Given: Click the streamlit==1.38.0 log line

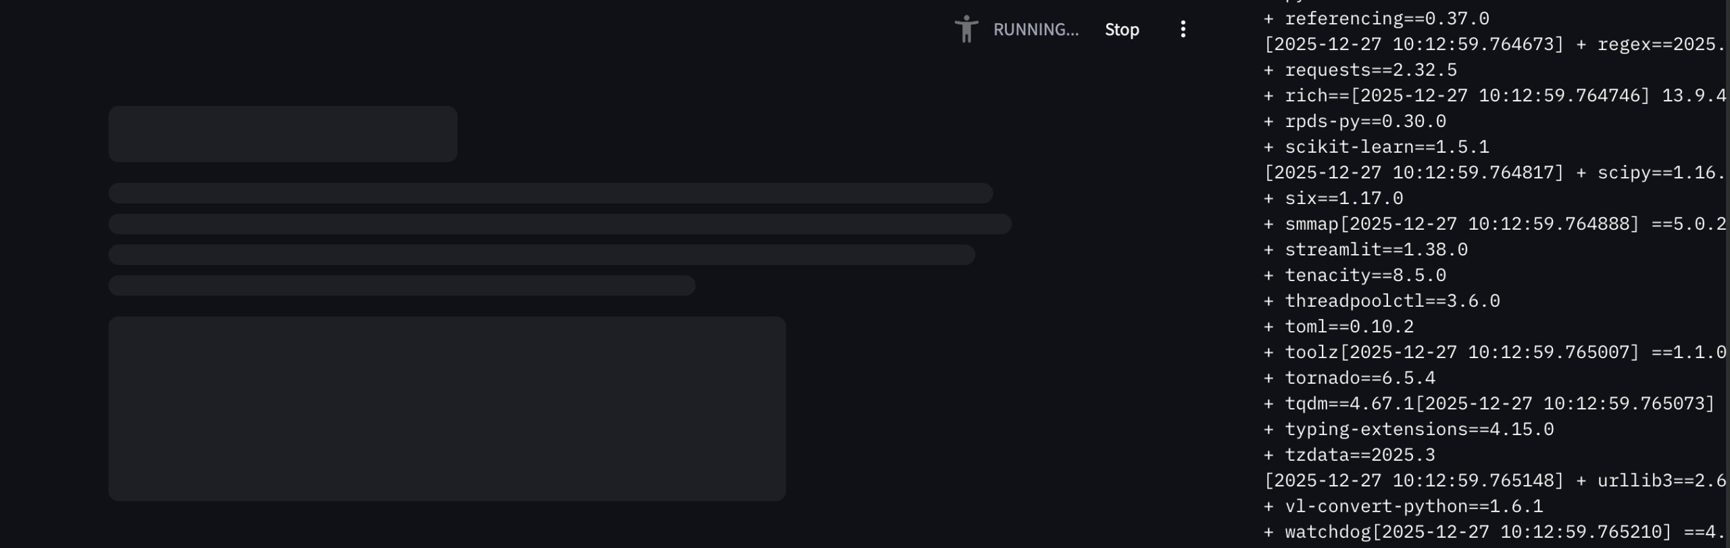Looking at the screenshot, I should coord(1376,250).
